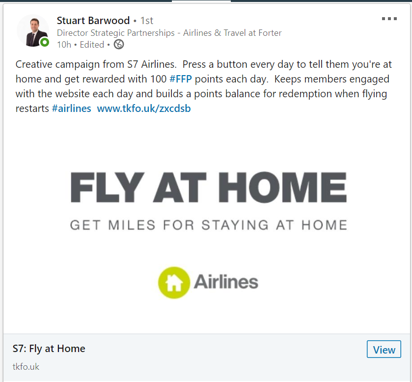Click the post text about S7 campaign
Viewport: 412px width, 382px height.
pyautogui.click(x=201, y=86)
